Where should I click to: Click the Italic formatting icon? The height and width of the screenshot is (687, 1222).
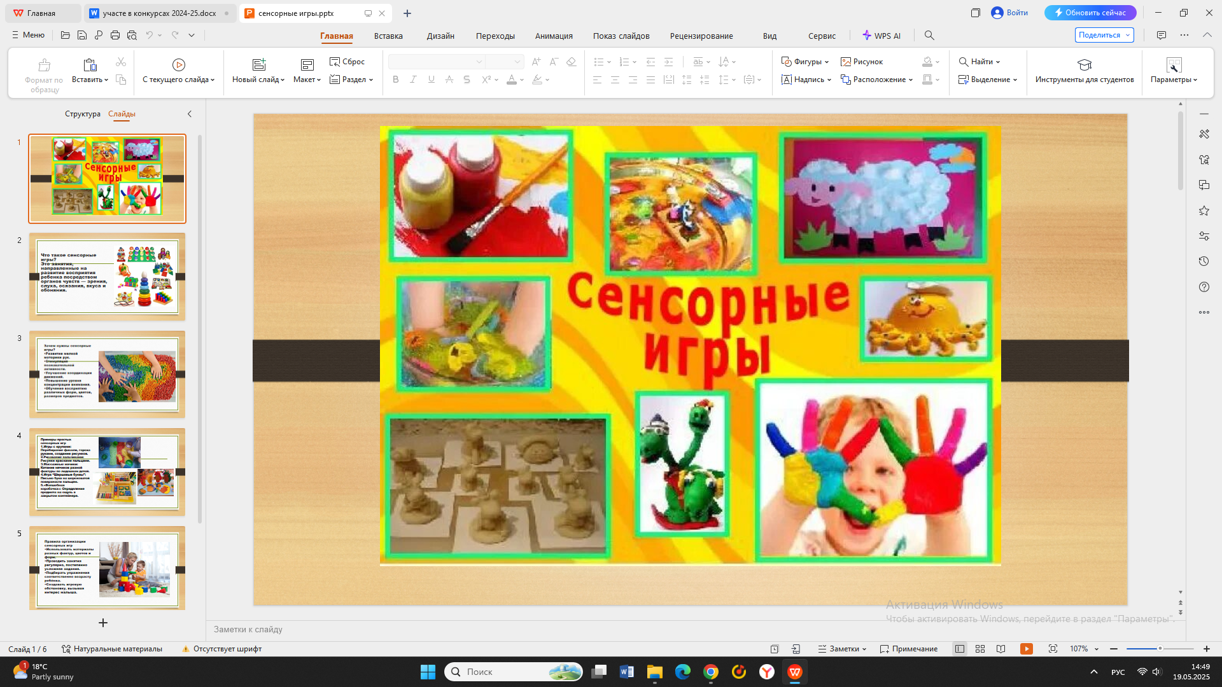tap(413, 80)
